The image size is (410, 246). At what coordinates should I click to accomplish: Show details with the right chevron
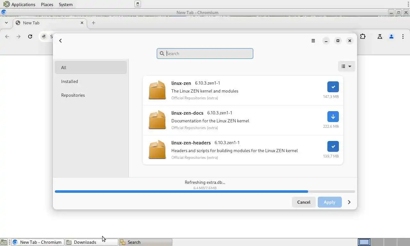[349, 202]
